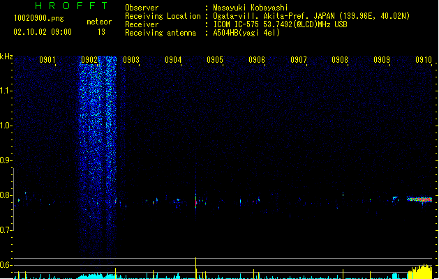439x279 pixels.
Task: Click the receiving location Ogata-vill. text
Action: tap(311, 16)
